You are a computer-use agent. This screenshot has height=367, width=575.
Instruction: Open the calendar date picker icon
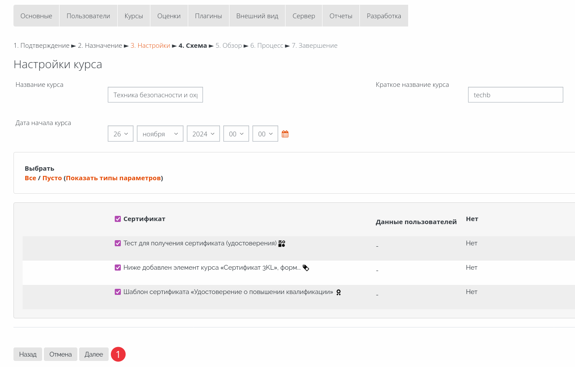click(x=285, y=134)
